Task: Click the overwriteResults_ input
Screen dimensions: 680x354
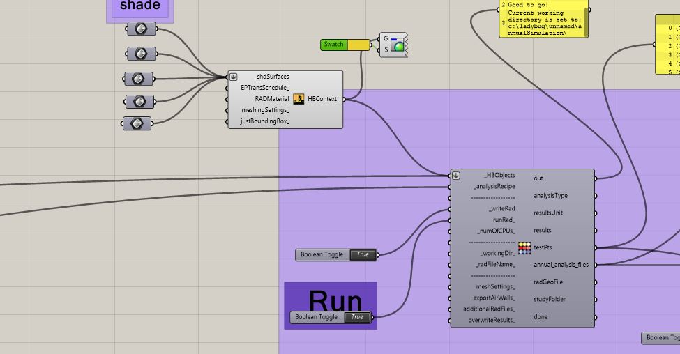Action: tap(492, 321)
